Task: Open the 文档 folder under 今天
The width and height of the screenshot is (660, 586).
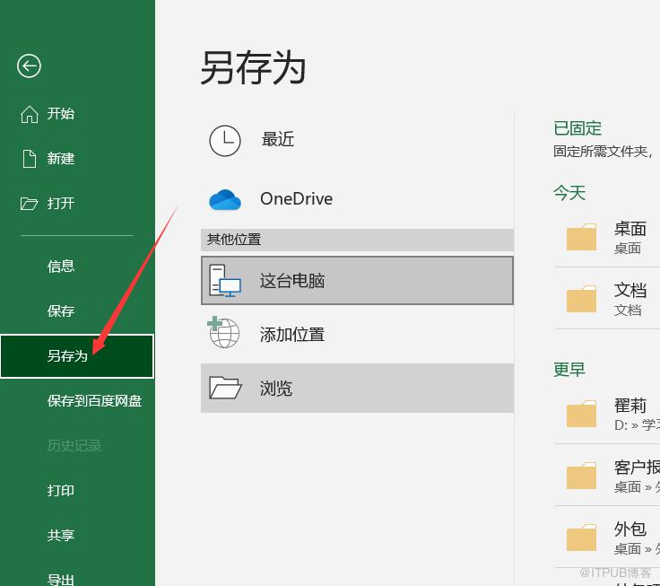Action: pos(608,299)
